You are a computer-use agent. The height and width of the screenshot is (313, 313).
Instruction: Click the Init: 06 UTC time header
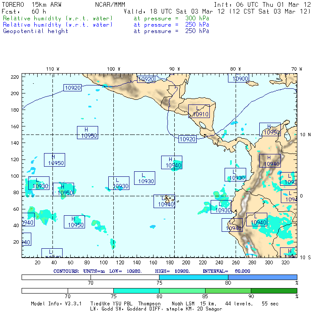coord(262,5)
